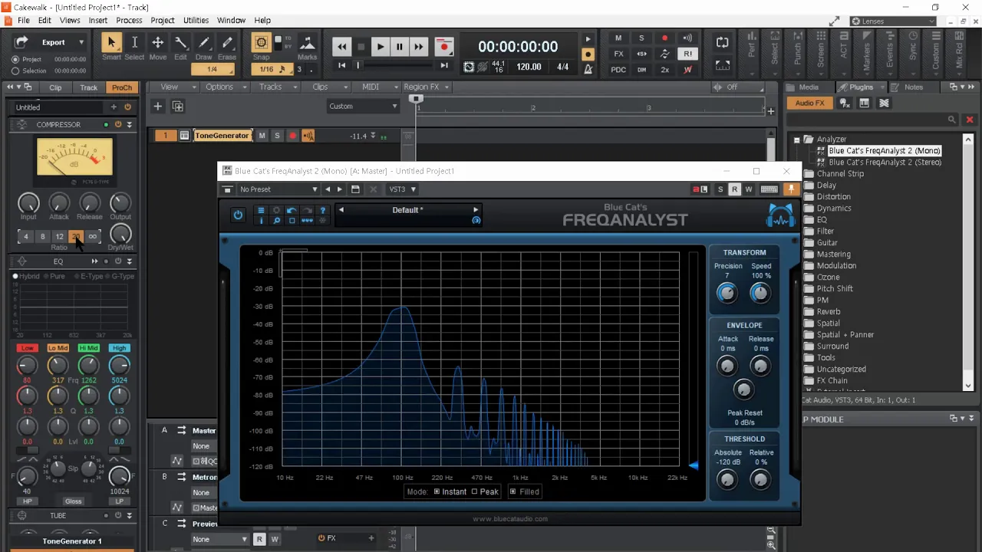The width and height of the screenshot is (982, 552).
Task: Click the FreqAnalyst undo arrow icon
Action: [292, 210]
